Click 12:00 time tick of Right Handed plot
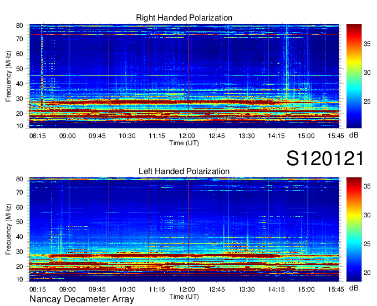The image size is (377, 306). (187, 136)
